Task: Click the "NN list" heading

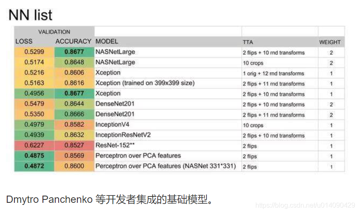Action: pos(30,15)
